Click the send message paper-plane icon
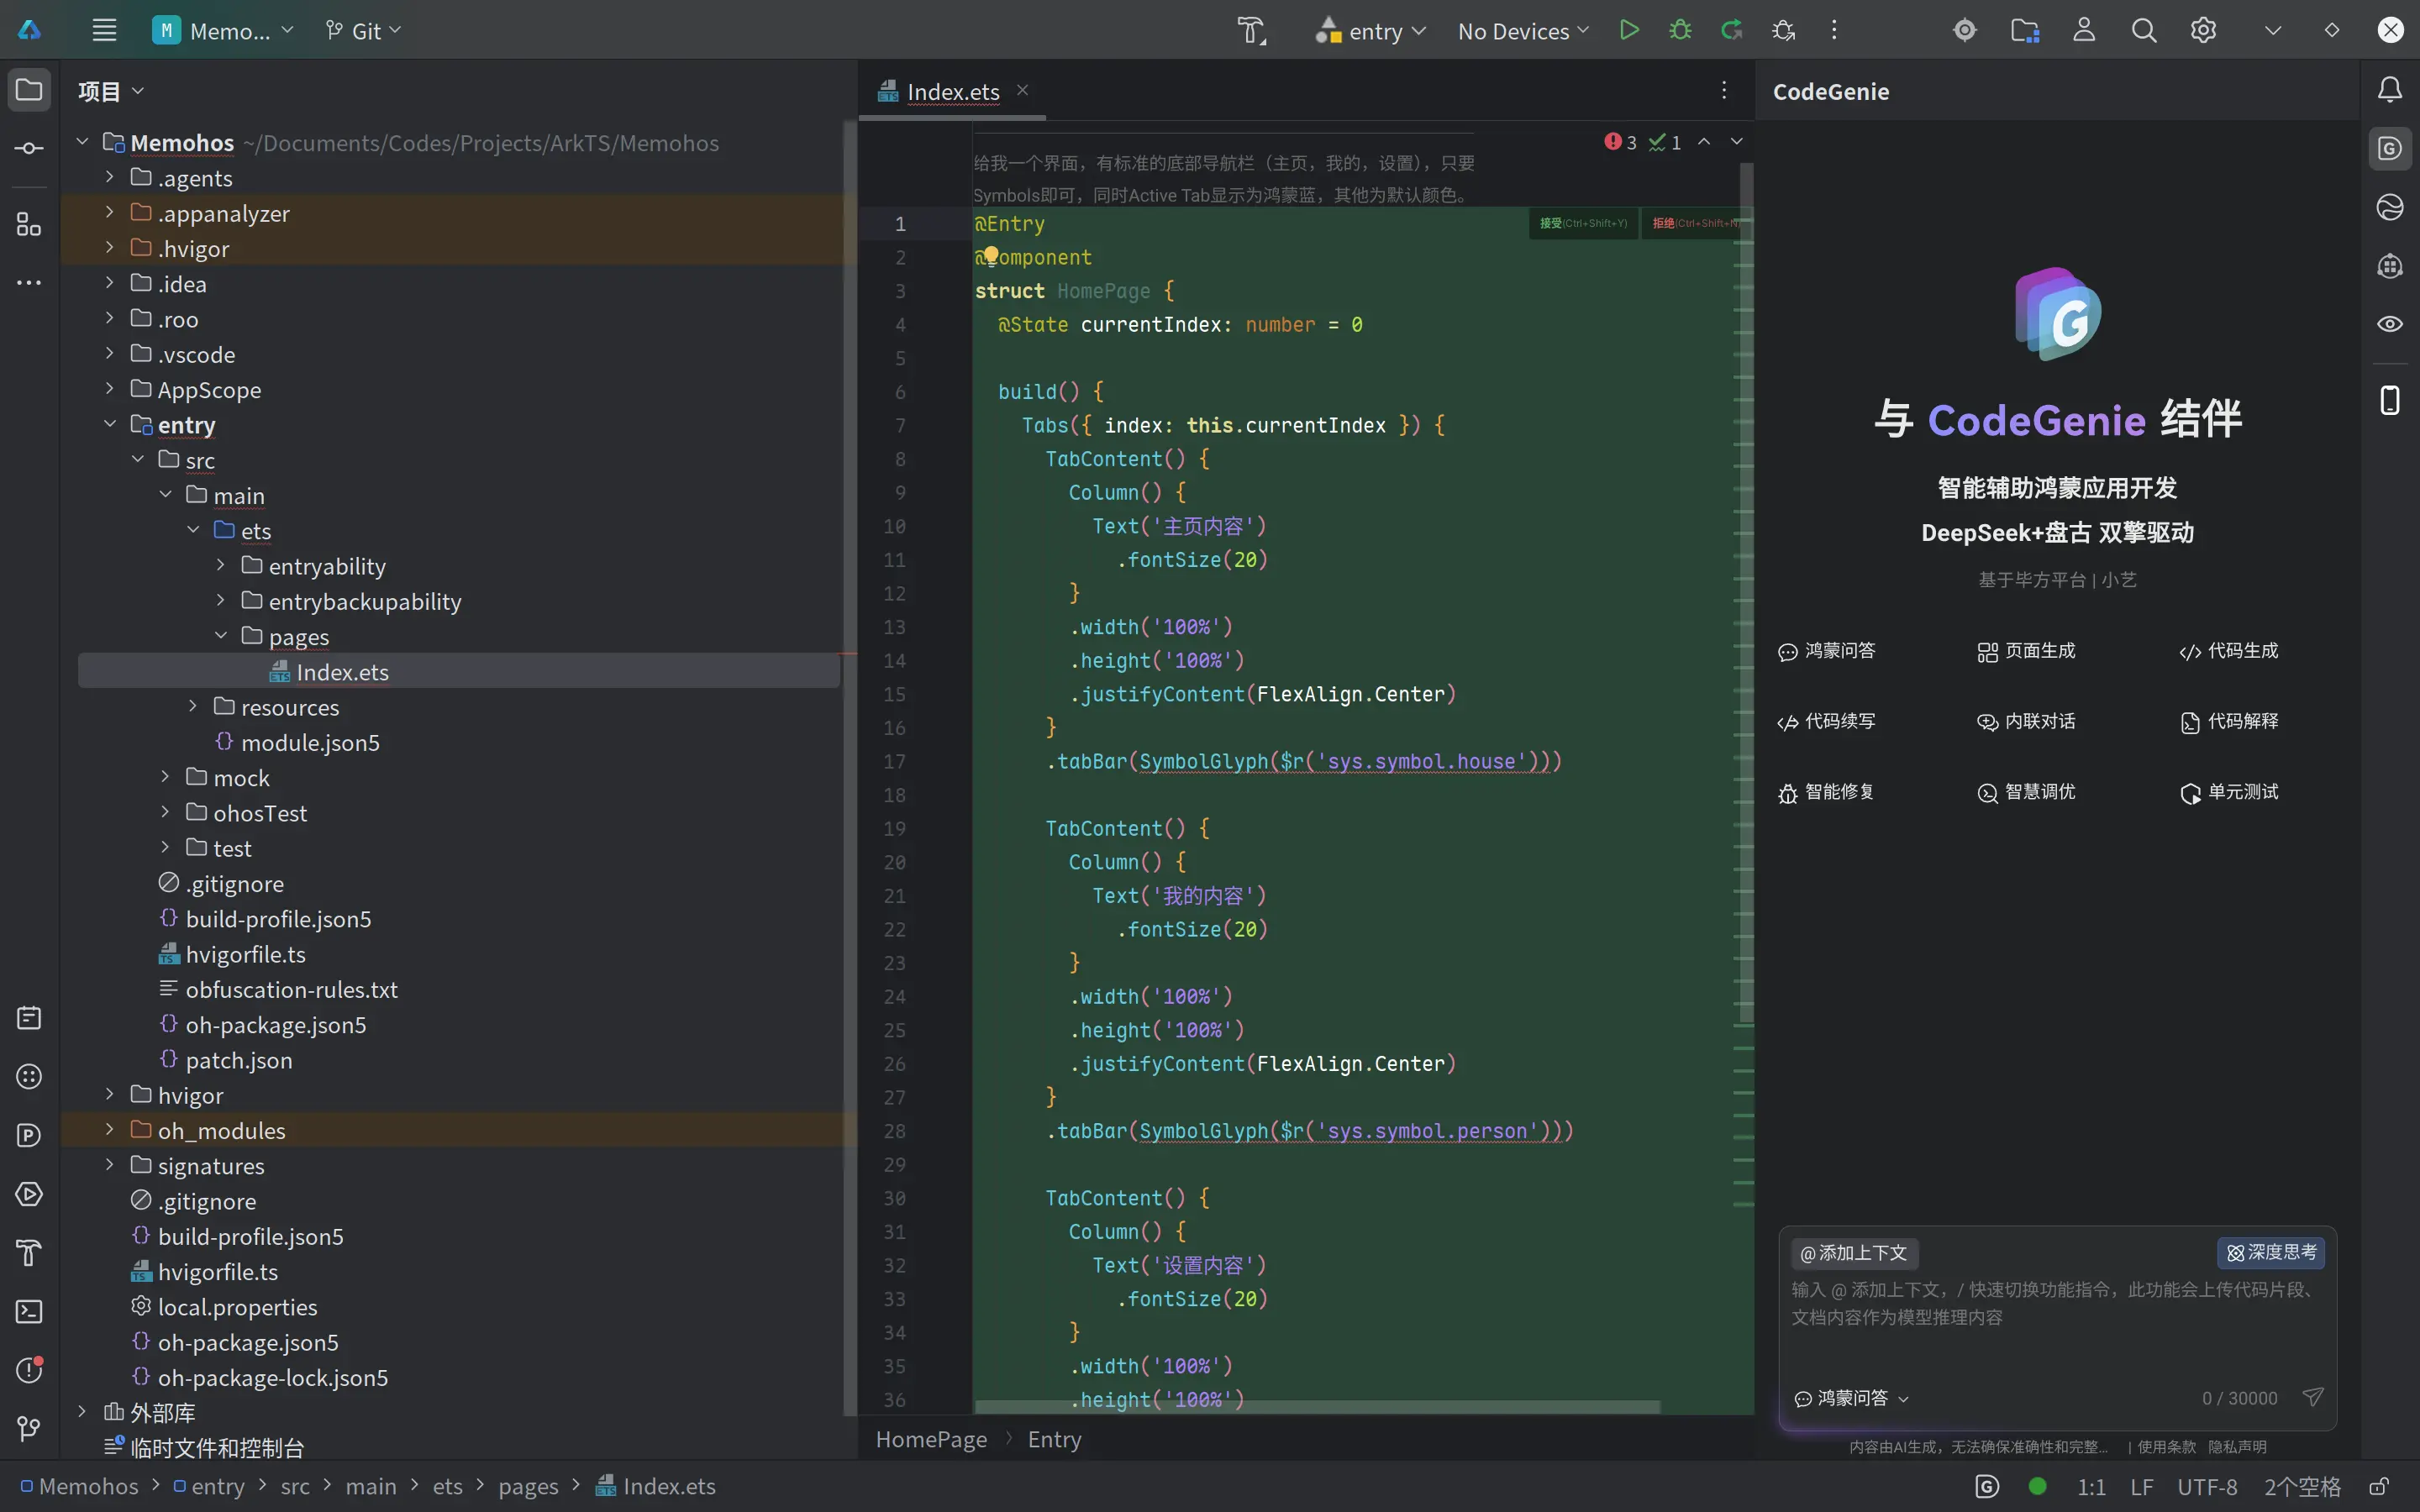This screenshot has height=1512, width=2420. coord(2313,1397)
